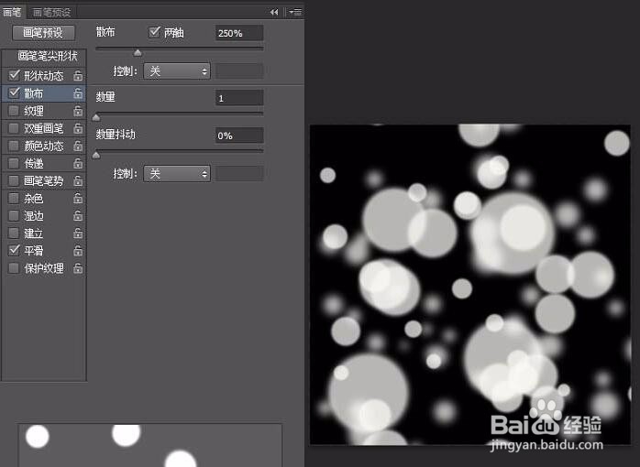Click the 数量 slider handle

96,118
